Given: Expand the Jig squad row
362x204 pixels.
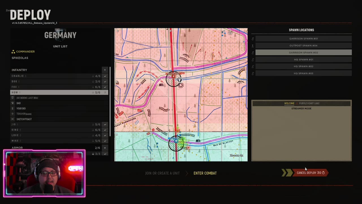Looking at the screenshot, I should click(x=56, y=124).
